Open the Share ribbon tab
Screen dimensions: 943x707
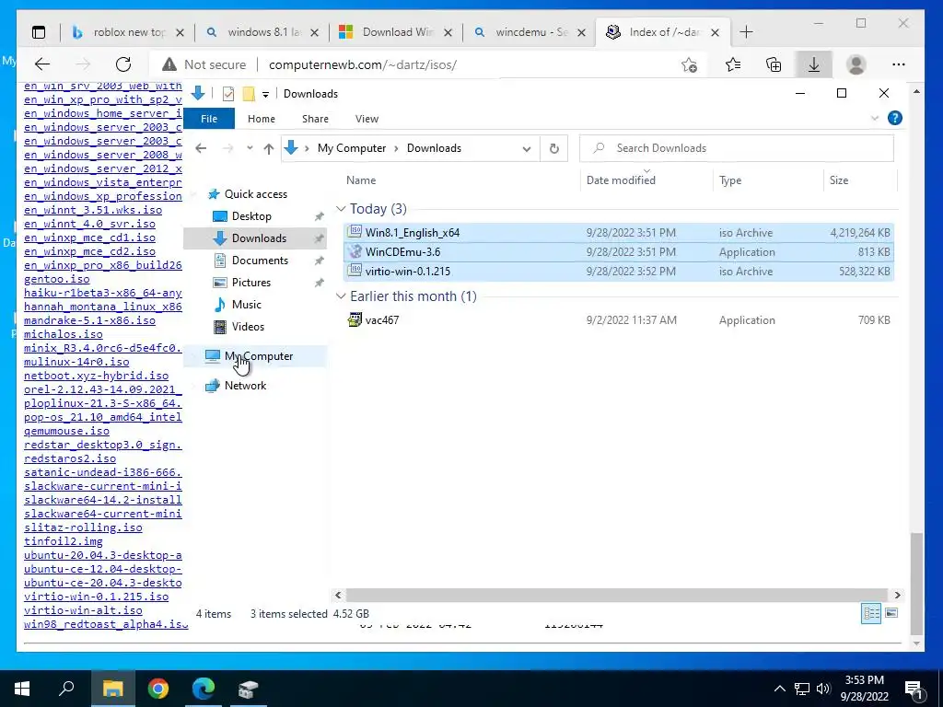click(315, 119)
